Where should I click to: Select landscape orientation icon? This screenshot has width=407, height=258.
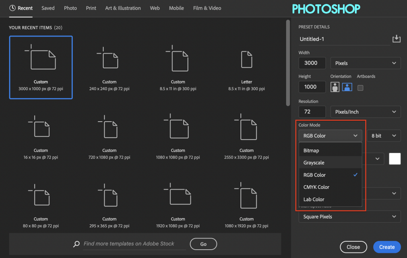click(347, 87)
